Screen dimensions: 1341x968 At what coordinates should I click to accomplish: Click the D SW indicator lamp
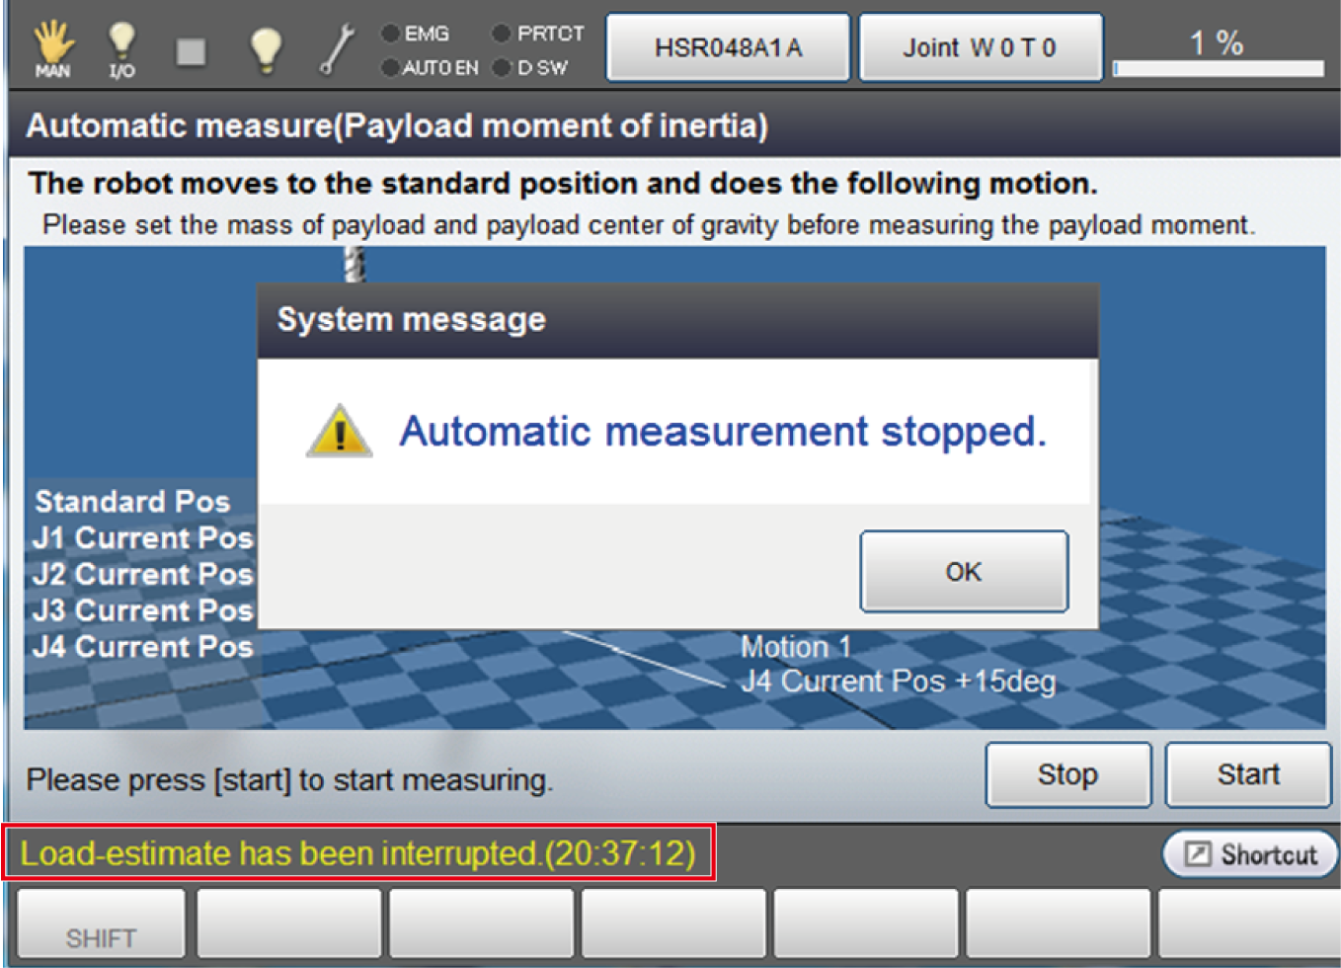502,67
